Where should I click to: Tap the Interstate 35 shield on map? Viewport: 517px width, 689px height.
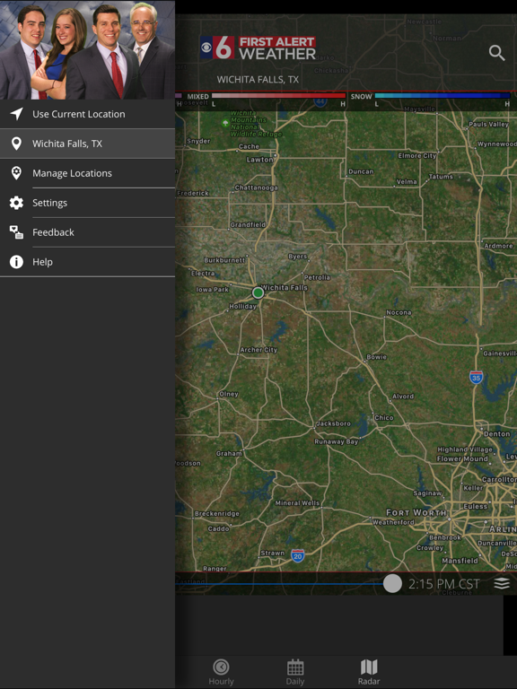coord(476,378)
